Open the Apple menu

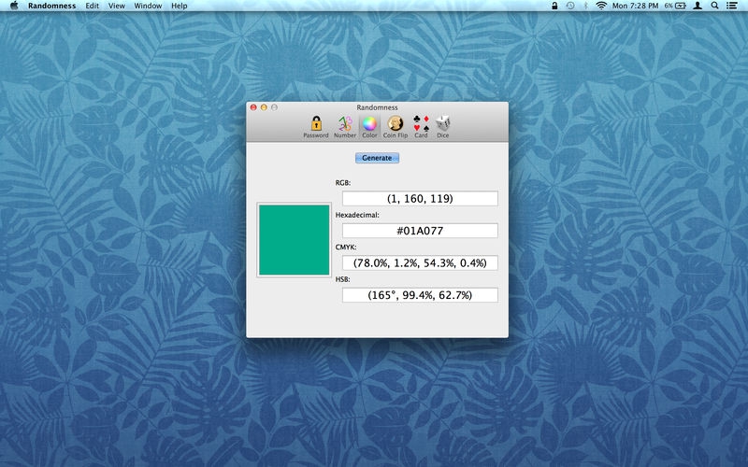pyautogui.click(x=13, y=6)
